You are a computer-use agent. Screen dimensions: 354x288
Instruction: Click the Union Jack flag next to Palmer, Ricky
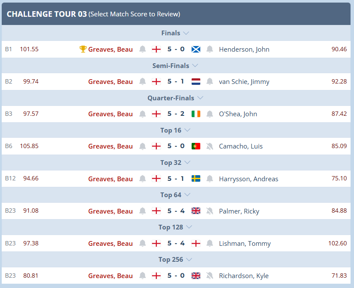point(196,211)
